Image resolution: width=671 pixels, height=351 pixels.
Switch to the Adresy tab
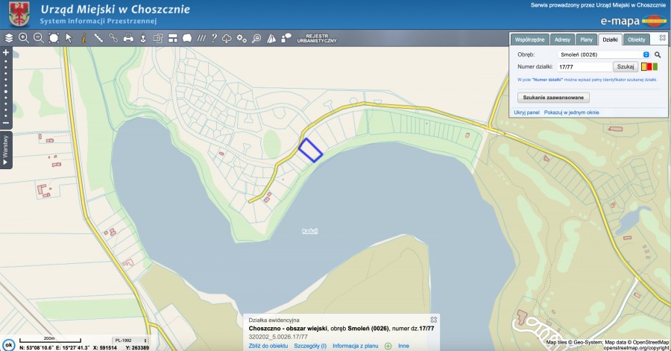[x=562, y=39]
